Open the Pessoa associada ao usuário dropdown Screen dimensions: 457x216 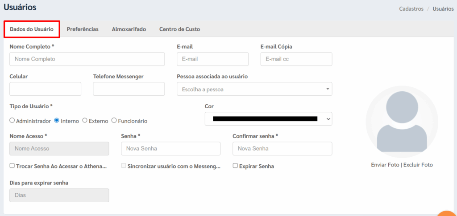(x=254, y=89)
